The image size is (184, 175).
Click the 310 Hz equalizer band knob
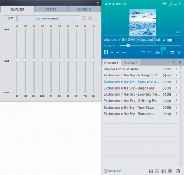(34, 61)
